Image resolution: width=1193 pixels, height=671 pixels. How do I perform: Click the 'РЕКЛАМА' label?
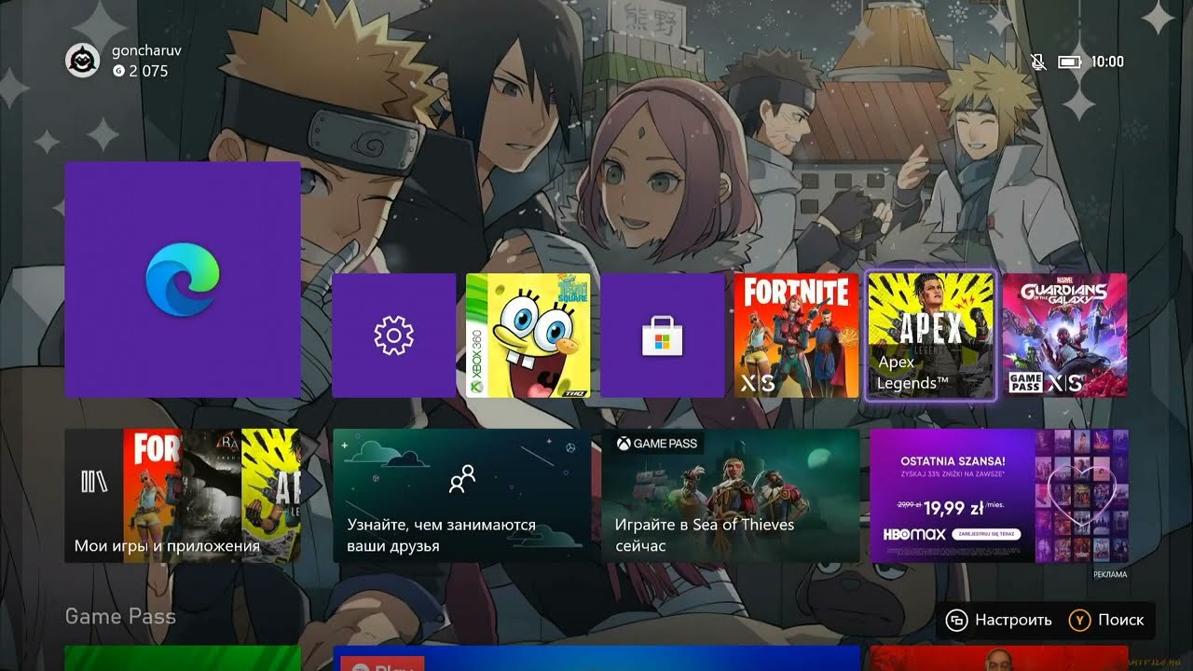tap(1110, 575)
